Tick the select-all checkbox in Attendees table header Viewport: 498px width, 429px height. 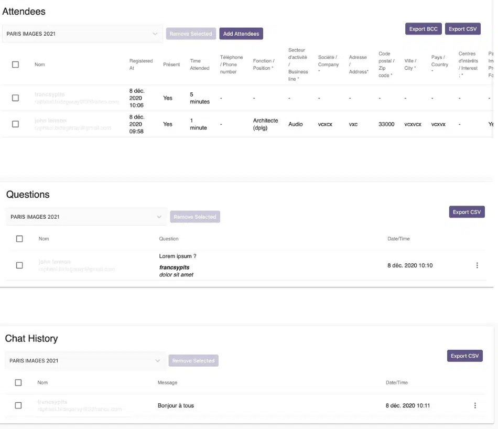15,65
